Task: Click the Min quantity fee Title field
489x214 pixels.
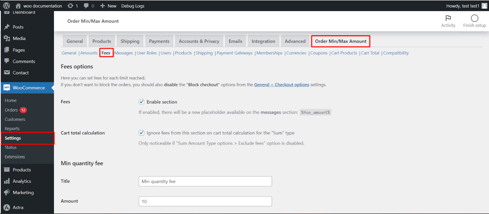Action: [205, 181]
